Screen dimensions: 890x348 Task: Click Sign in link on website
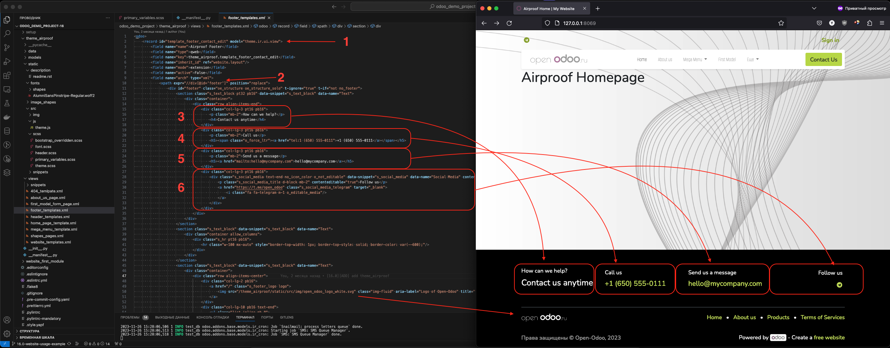(x=830, y=40)
